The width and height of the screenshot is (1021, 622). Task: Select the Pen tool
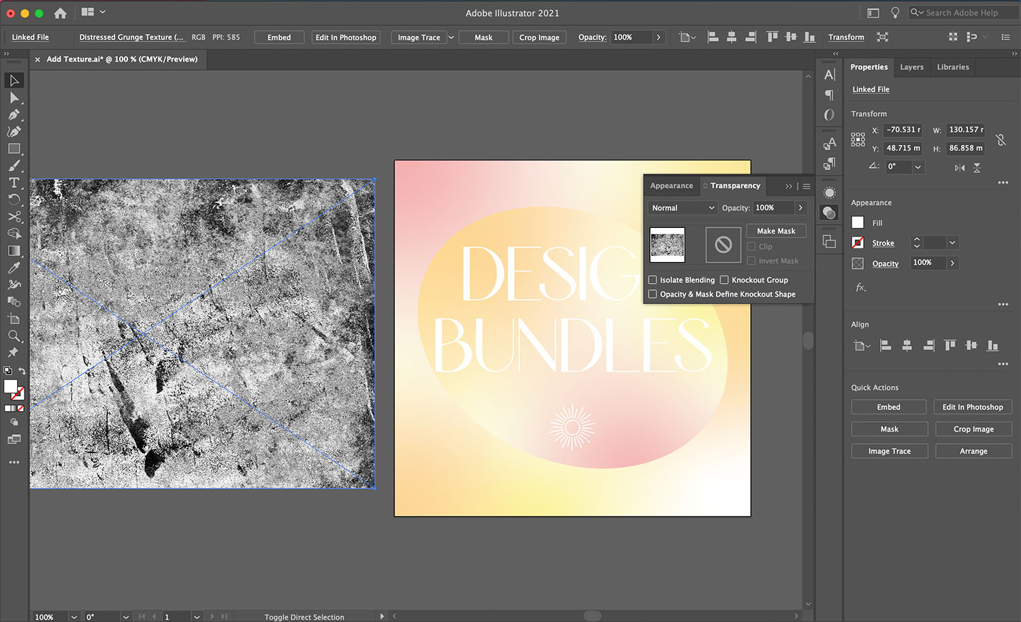pyautogui.click(x=14, y=114)
